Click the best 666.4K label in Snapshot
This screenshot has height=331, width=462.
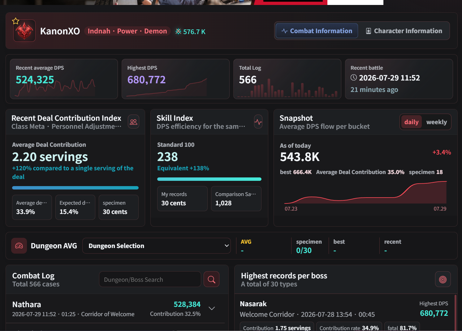pos(296,172)
